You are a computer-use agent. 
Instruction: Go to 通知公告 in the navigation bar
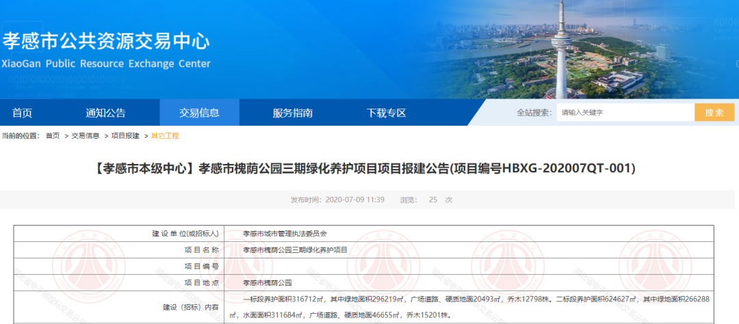(x=105, y=113)
